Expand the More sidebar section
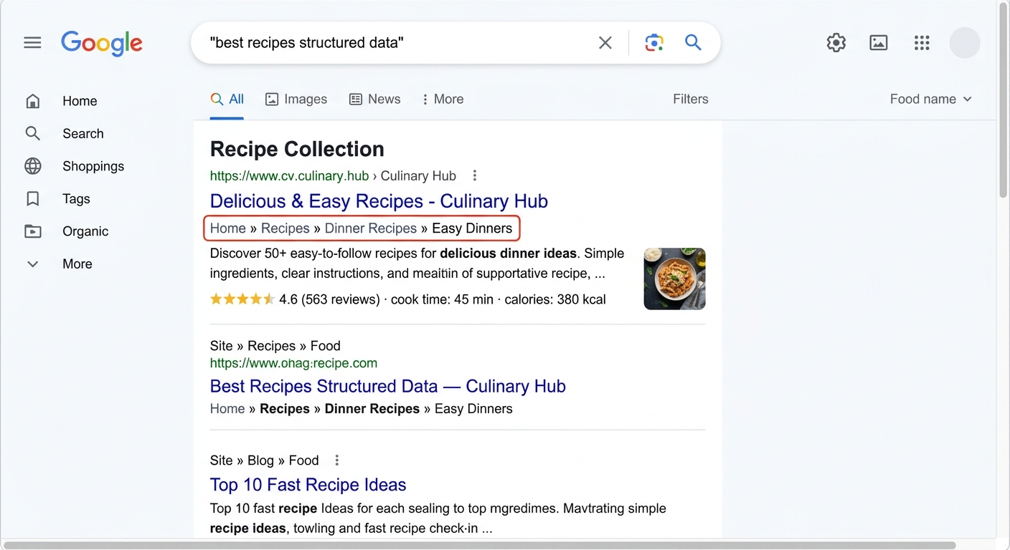This screenshot has height=550, width=1010. (77, 264)
